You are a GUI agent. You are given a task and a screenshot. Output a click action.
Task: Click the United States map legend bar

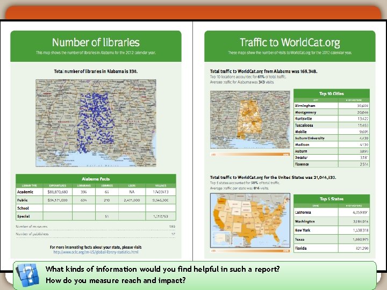(250, 251)
